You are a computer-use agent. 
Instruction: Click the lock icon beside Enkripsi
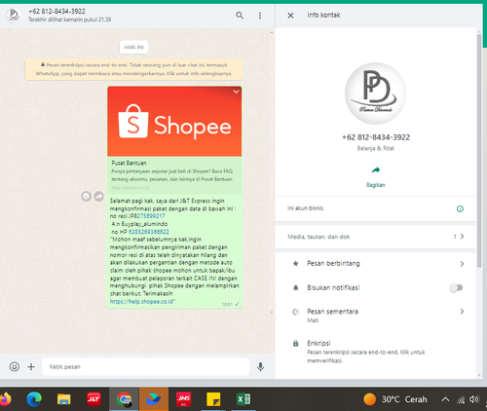295,343
